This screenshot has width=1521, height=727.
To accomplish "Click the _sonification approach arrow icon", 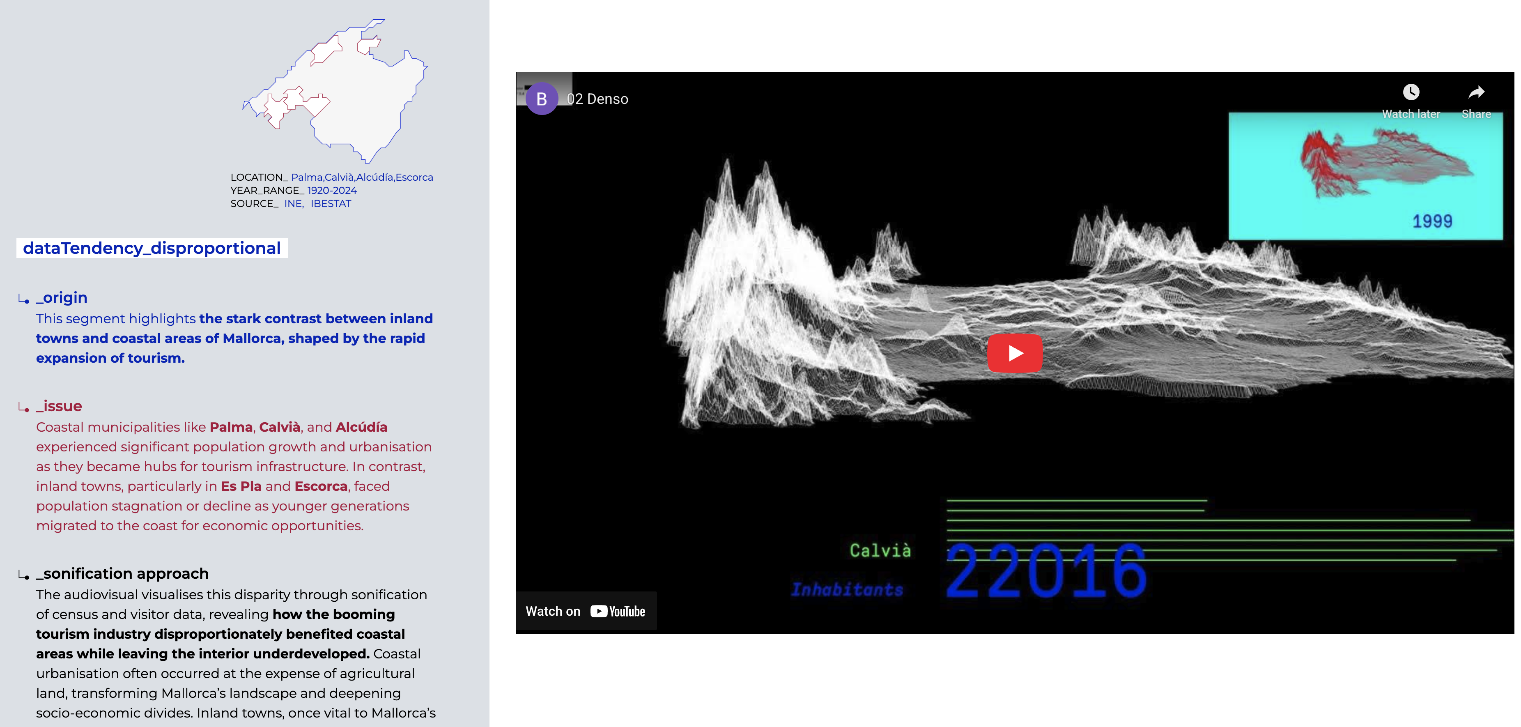I will (x=24, y=575).
